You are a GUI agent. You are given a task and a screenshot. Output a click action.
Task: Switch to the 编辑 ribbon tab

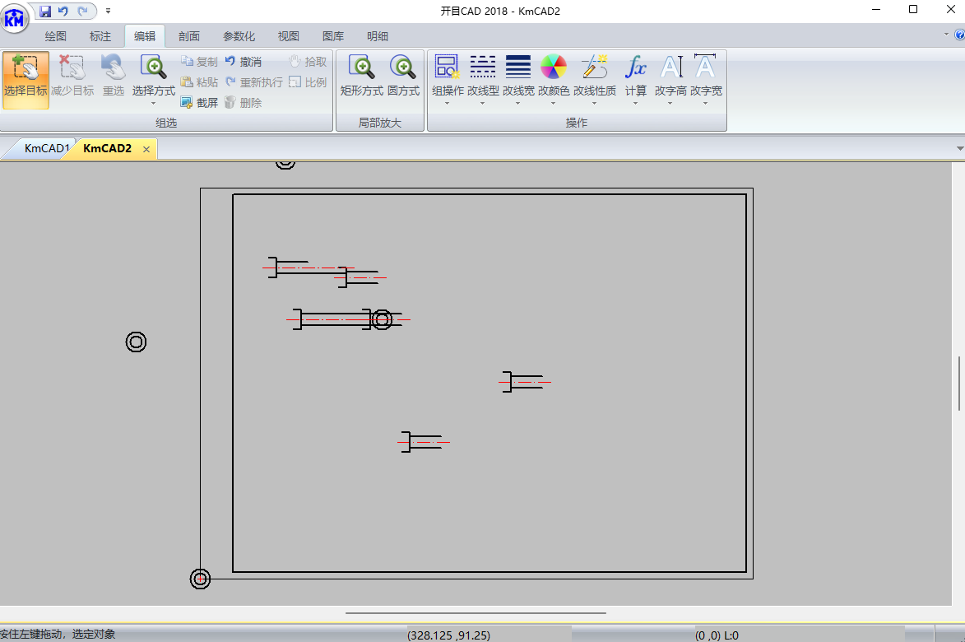click(145, 36)
